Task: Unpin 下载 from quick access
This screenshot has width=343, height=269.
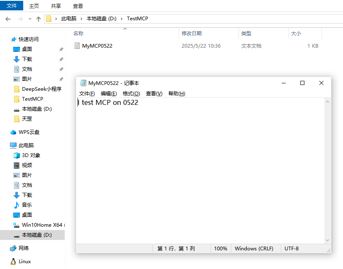Action: (61, 59)
